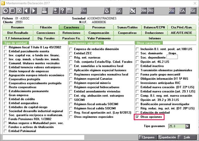The height and width of the screenshot is (141, 199).
Task: Switch to the Resumen tab
Action: [18, 27]
